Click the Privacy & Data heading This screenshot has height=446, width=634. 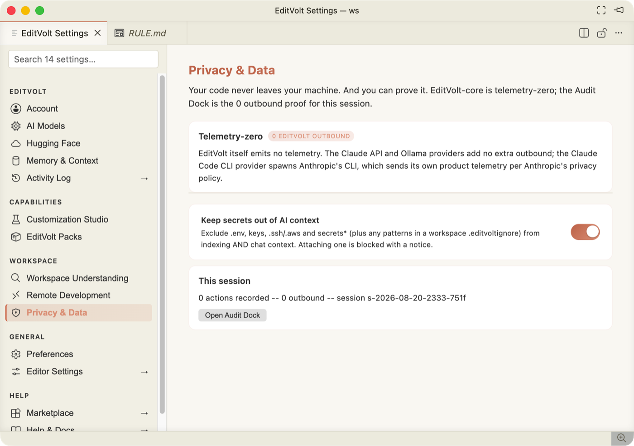(232, 70)
